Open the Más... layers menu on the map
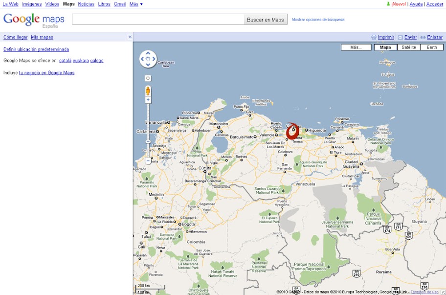 click(x=356, y=47)
